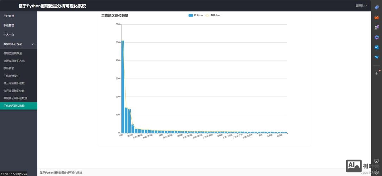Select the 数据分析可视化 menu heading
This screenshot has height=176, width=382.
[13, 44]
